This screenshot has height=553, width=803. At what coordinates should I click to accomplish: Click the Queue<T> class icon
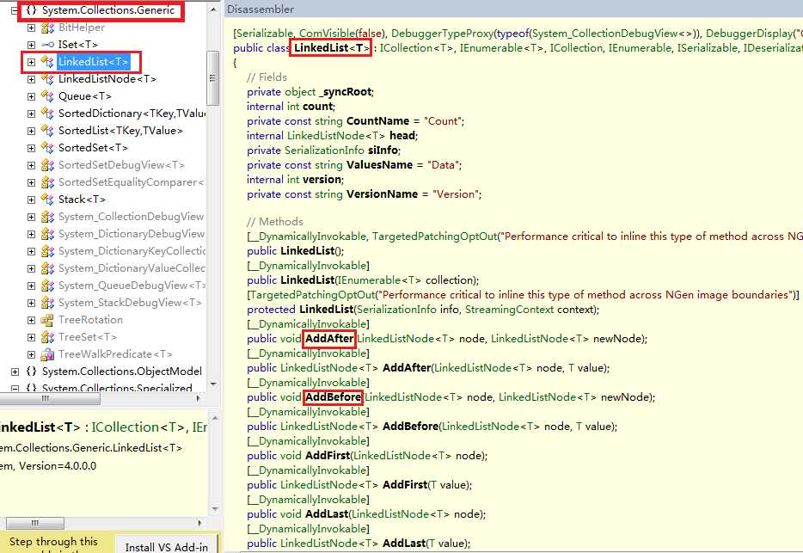47,96
